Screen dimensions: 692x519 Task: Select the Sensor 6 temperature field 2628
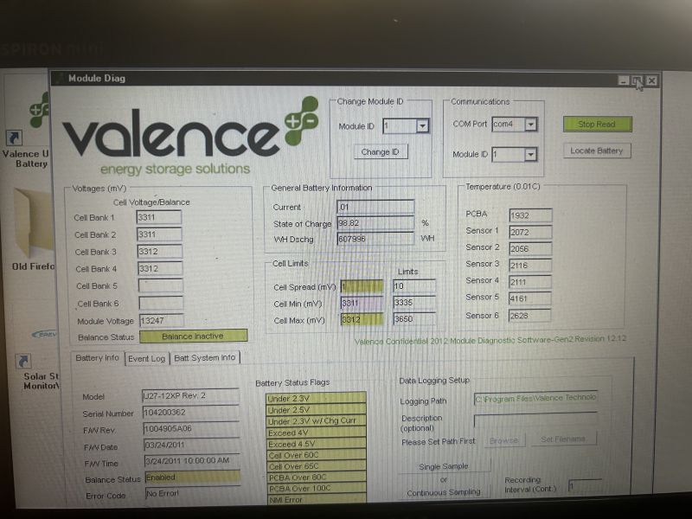529,316
